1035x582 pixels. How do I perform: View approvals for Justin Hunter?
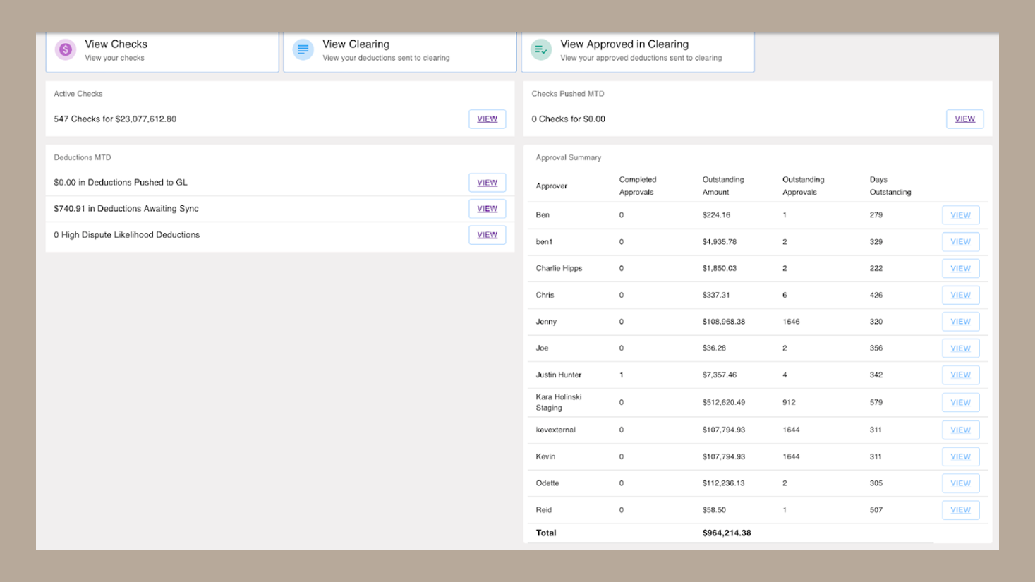coord(960,375)
